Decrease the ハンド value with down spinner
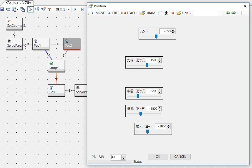This screenshot has width=252, height=168. click(x=173, y=33)
